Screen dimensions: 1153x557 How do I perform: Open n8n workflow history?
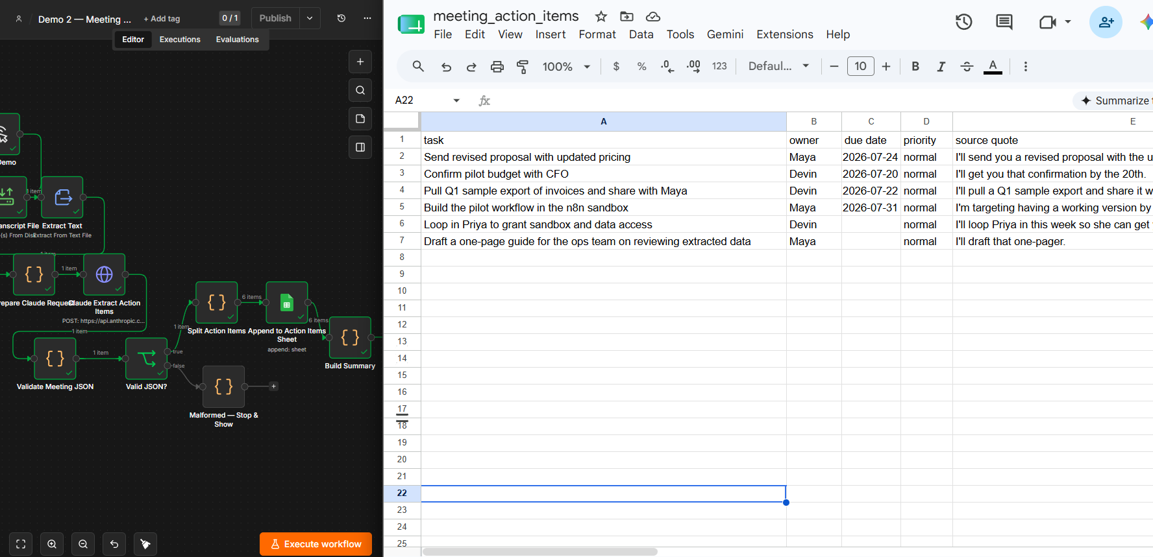pos(341,18)
